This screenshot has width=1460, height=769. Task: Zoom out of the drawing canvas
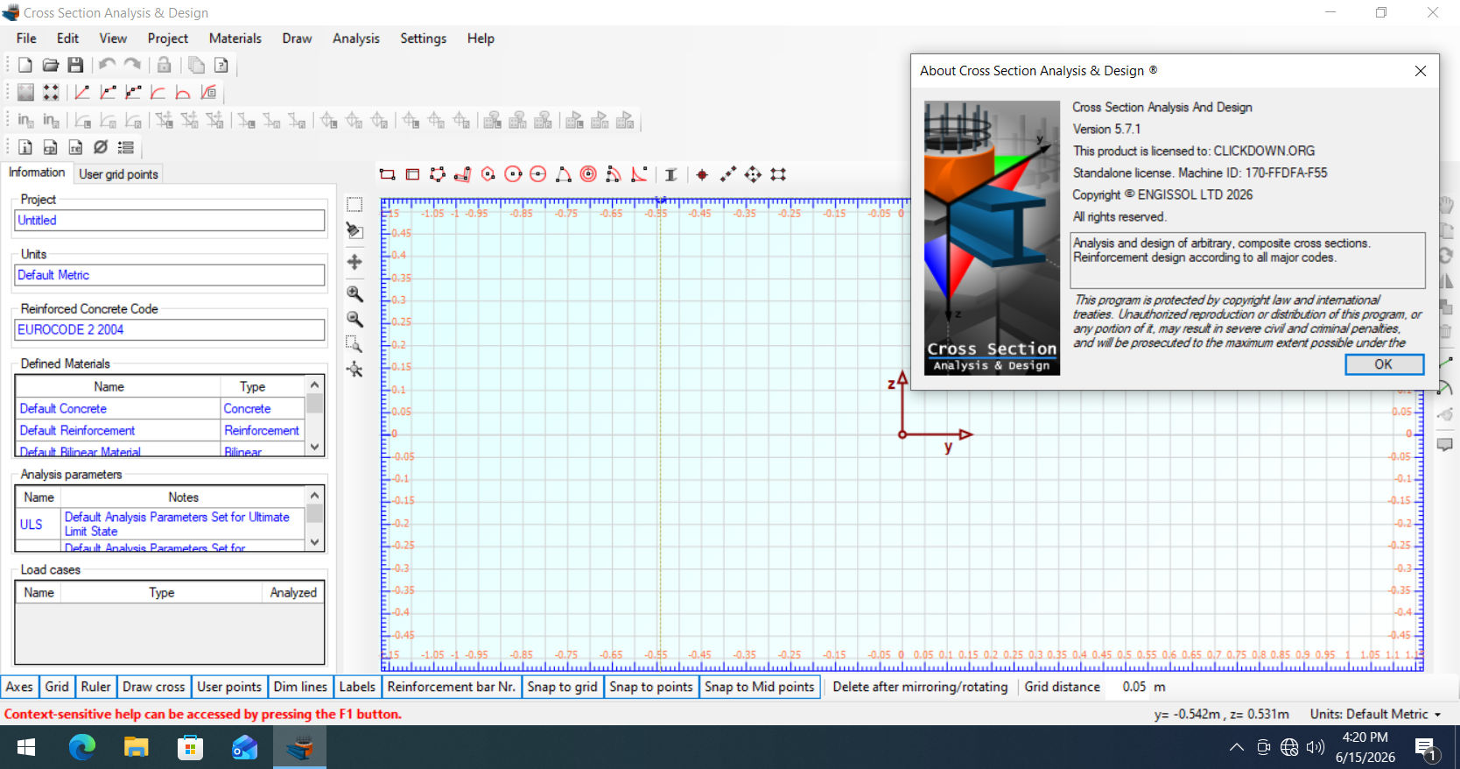[354, 319]
